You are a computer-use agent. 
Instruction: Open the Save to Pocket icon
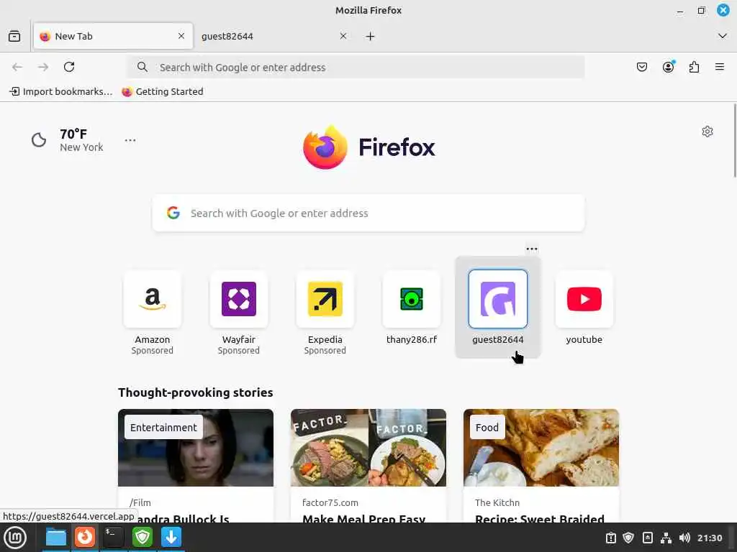tap(641, 67)
